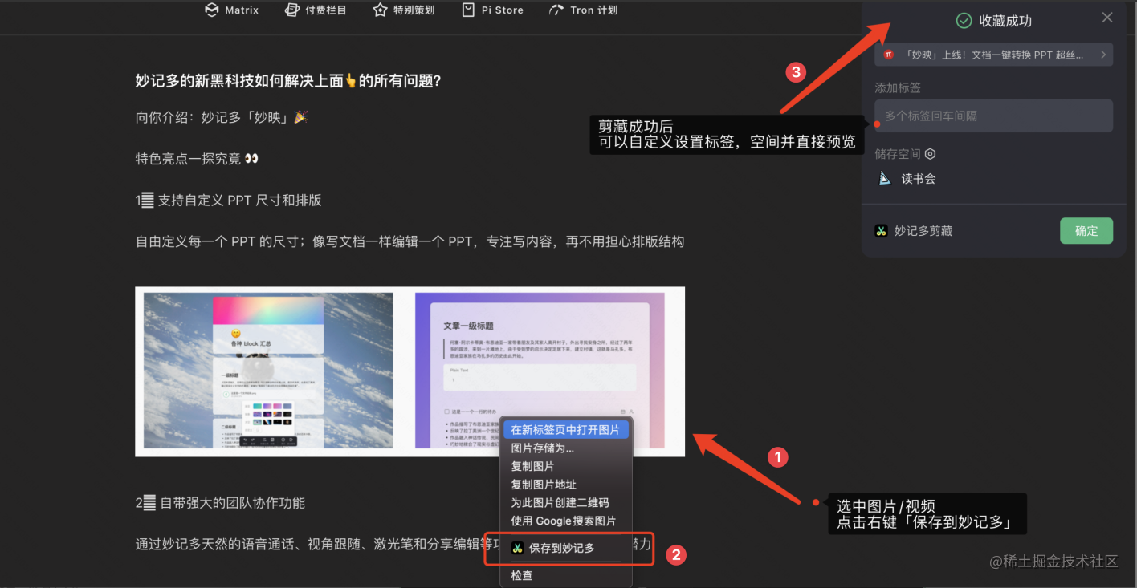Click the line 自带强大的团队协作功能
This screenshot has height=588, width=1137.
coord(220,503)
